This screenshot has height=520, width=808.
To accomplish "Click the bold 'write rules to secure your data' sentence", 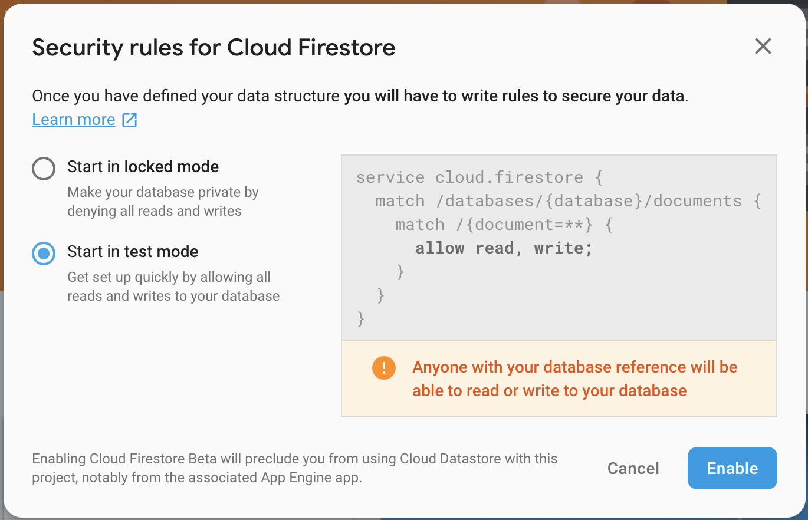I will click(x=515, y=96).
